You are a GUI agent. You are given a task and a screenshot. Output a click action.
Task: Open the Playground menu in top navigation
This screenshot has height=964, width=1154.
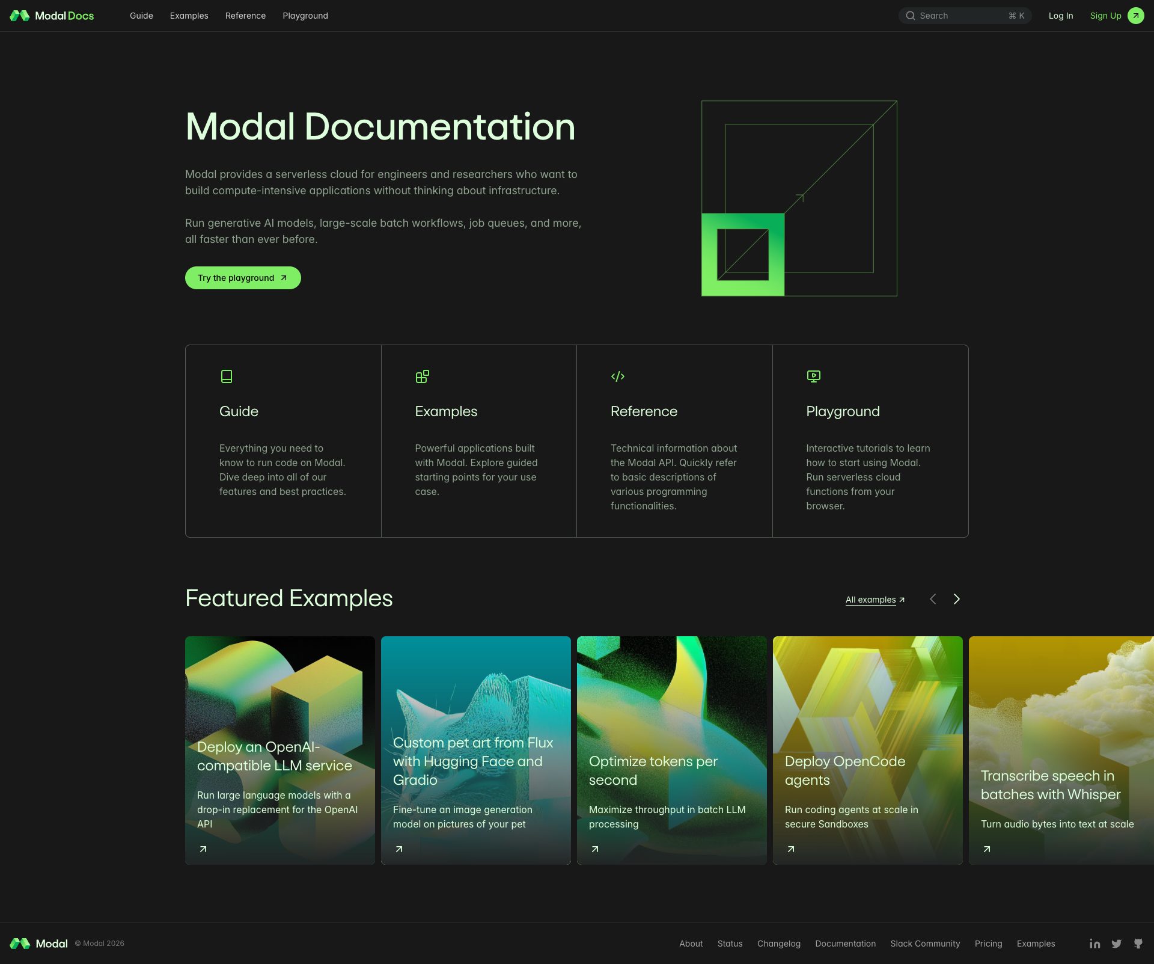[x=305, y=16]
